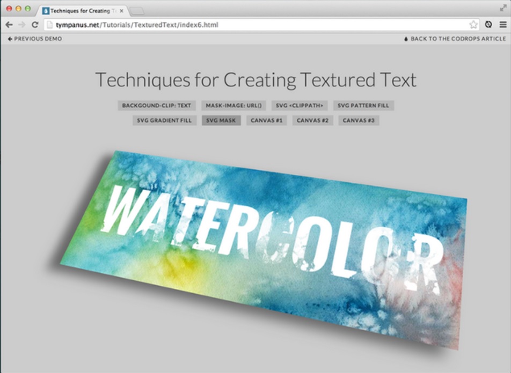Click the extension icon beside the star
Image resolution: width=511 pixels, height=373 pixels.
pyautogui.click(x=488, y=25)
